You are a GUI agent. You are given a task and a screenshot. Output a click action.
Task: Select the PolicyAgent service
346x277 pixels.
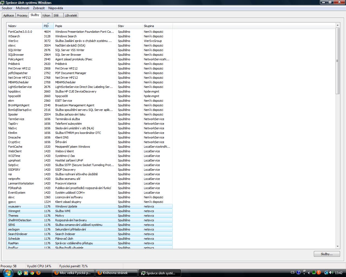(x=89, y=59)
